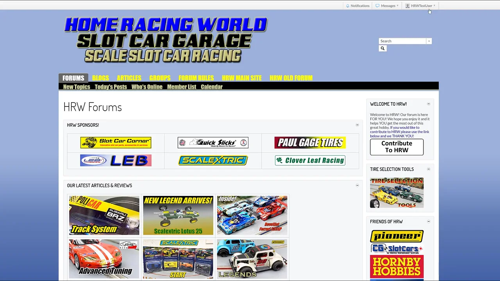This screenshot has height=281, width=500.
Task: Open the Articles tab
Action: pos(129,78)
